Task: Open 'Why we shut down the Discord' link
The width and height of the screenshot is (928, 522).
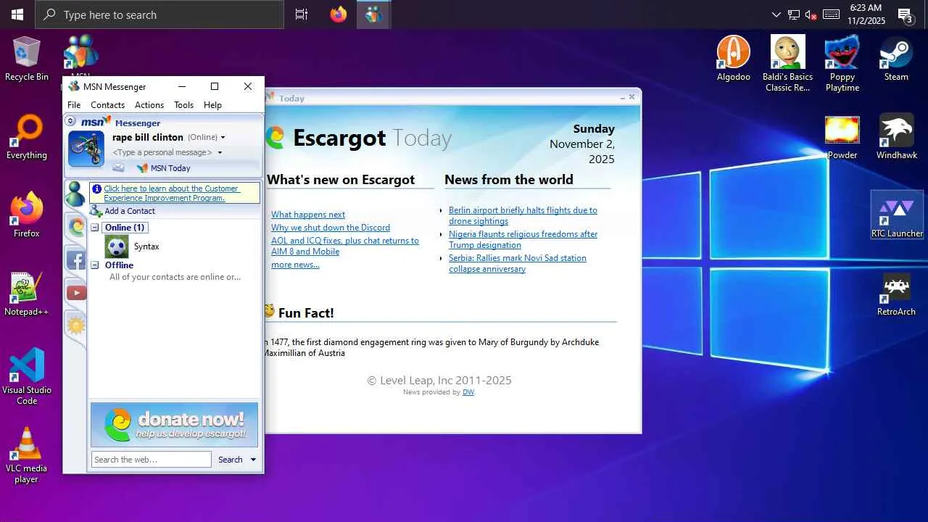Action: pyautogui.click(x=331, y=228)
